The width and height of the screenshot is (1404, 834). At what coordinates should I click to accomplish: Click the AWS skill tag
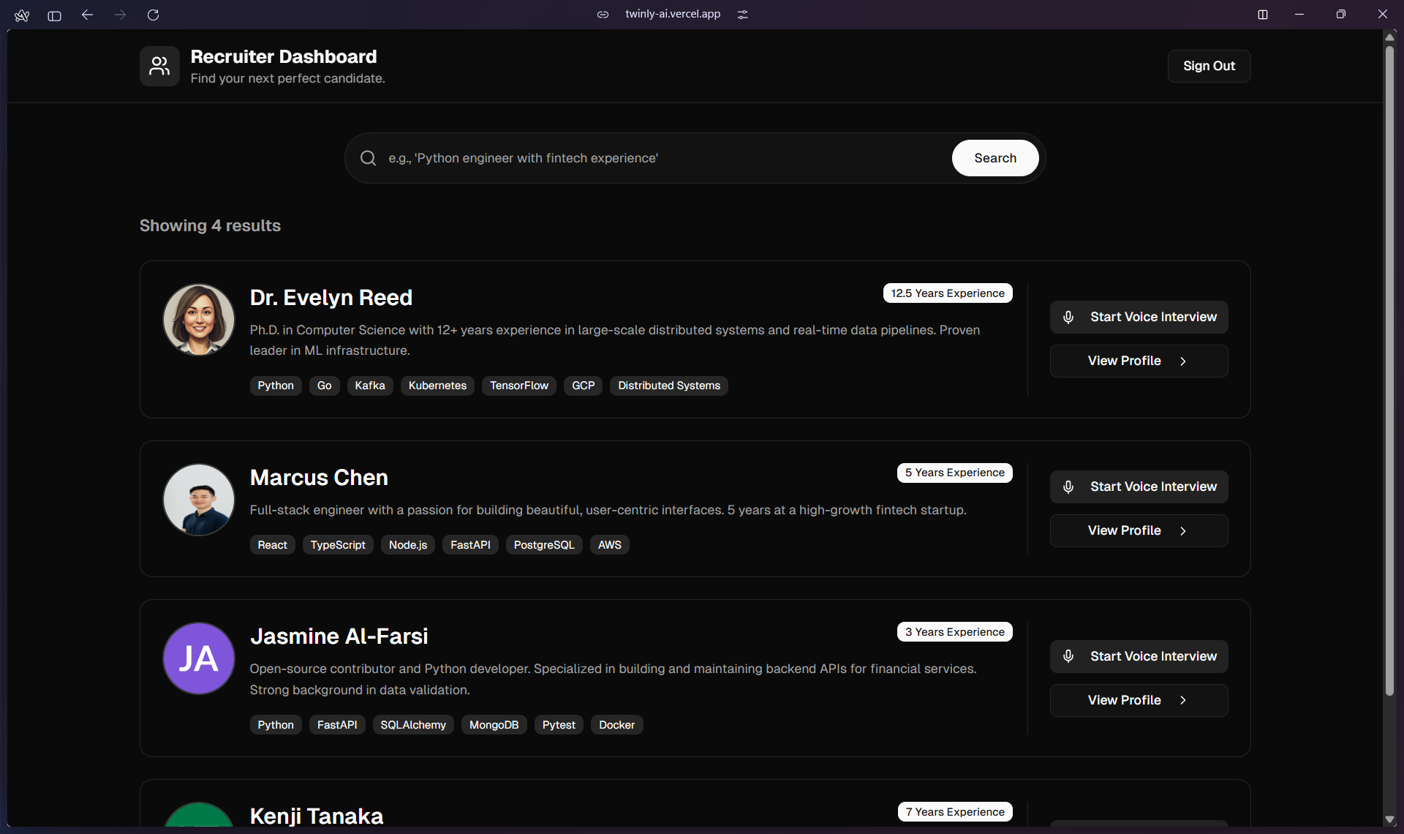610,545
